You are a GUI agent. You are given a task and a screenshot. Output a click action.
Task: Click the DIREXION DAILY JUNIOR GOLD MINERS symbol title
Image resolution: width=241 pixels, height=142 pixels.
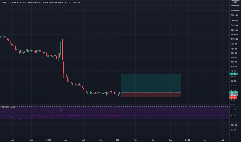[x=34, y=2]
